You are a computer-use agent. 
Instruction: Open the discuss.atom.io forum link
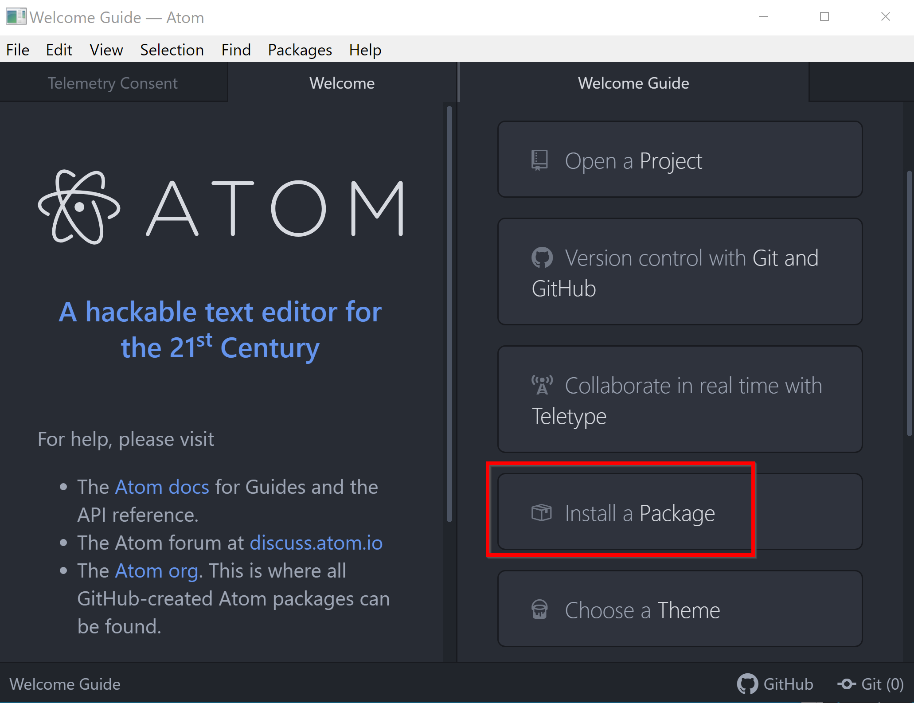click(316, 543)
